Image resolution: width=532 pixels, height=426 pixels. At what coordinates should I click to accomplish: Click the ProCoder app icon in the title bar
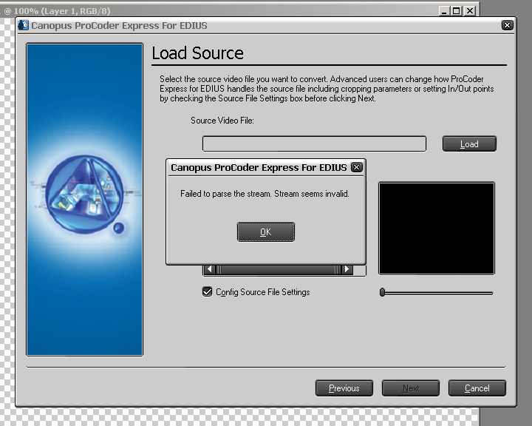24,25
